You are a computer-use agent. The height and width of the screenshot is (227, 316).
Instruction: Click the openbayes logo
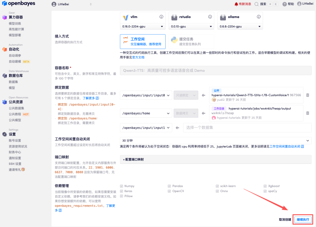point(18,4)
